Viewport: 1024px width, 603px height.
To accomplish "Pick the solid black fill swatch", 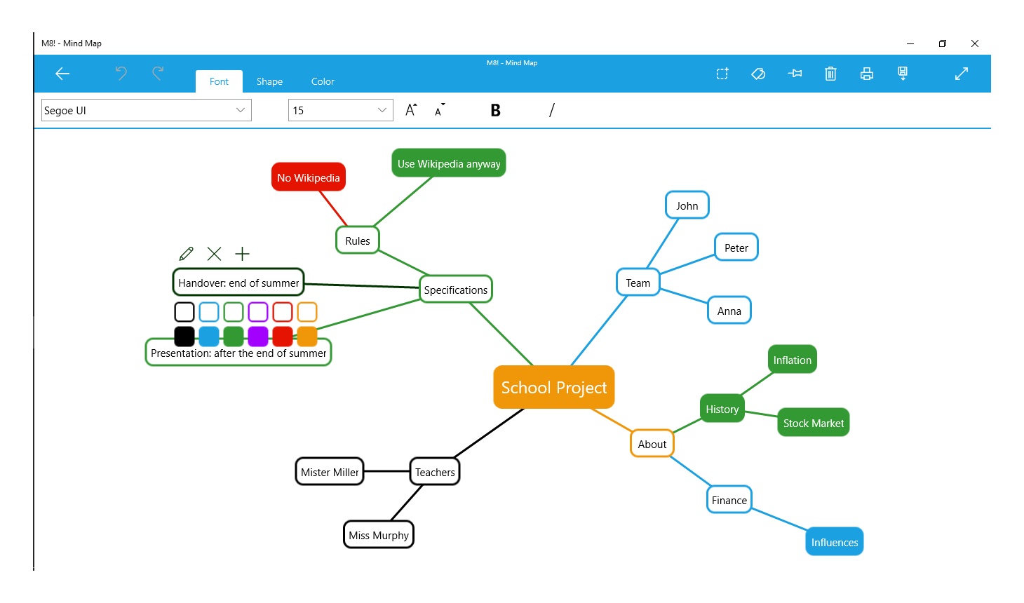I will pyautogui.click(x=184, y=337).
